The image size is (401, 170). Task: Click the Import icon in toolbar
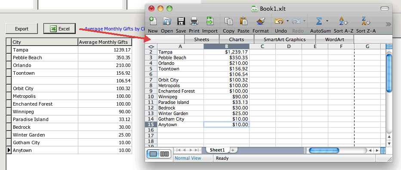click(210, 21)
